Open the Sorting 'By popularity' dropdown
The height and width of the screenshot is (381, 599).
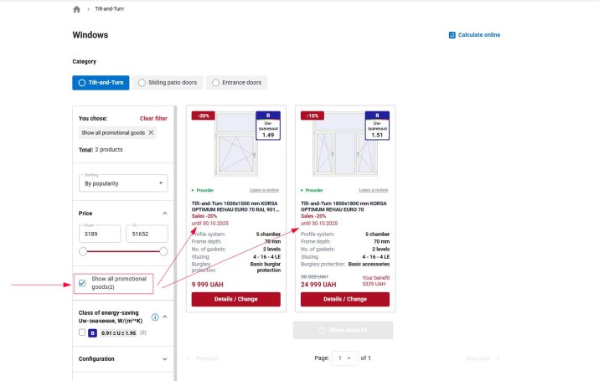pos(123,183)
